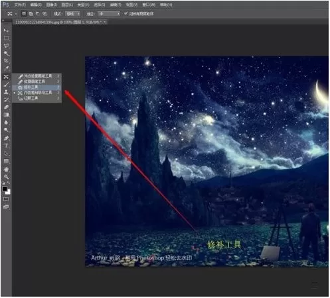Choose the highlighted Patch tool (修补工具) in flyout
330x298 pixels.
[37, 87]
